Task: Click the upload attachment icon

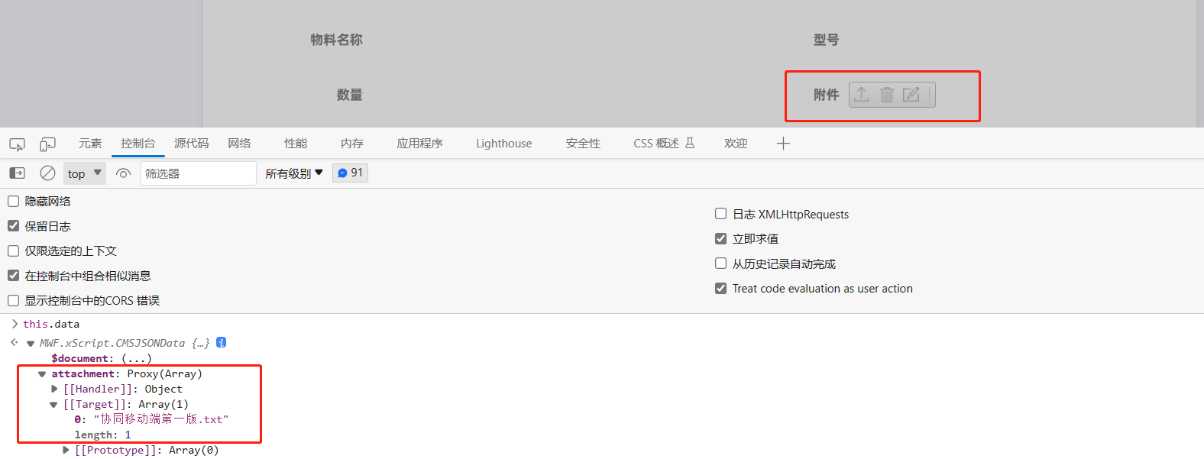Action: pyautogui.click(x=862, y=95)
